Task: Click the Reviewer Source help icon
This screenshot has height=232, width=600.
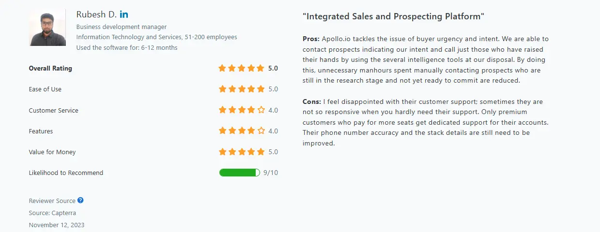Action: click(x=80, y=200)
